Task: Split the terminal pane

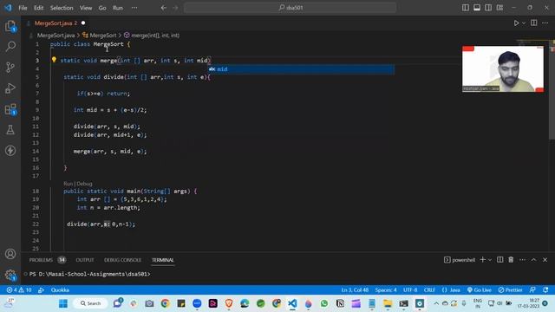Action: click(x=499, y=260)
